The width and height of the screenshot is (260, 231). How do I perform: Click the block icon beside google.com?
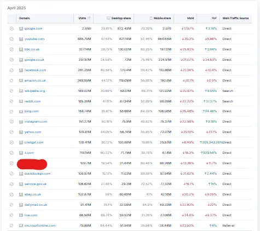tap(11, 28)
